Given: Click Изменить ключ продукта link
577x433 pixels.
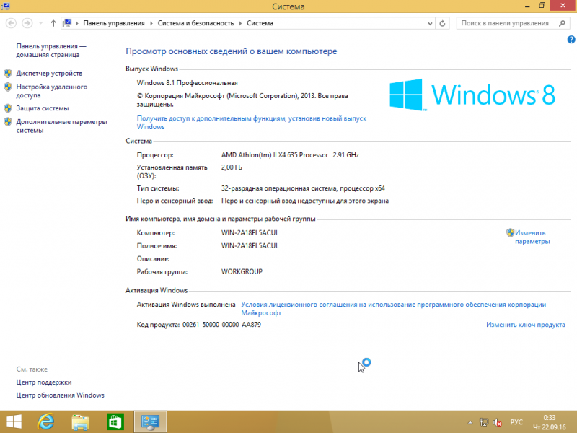Looking at the screenshot, I should tap(526, 325).
